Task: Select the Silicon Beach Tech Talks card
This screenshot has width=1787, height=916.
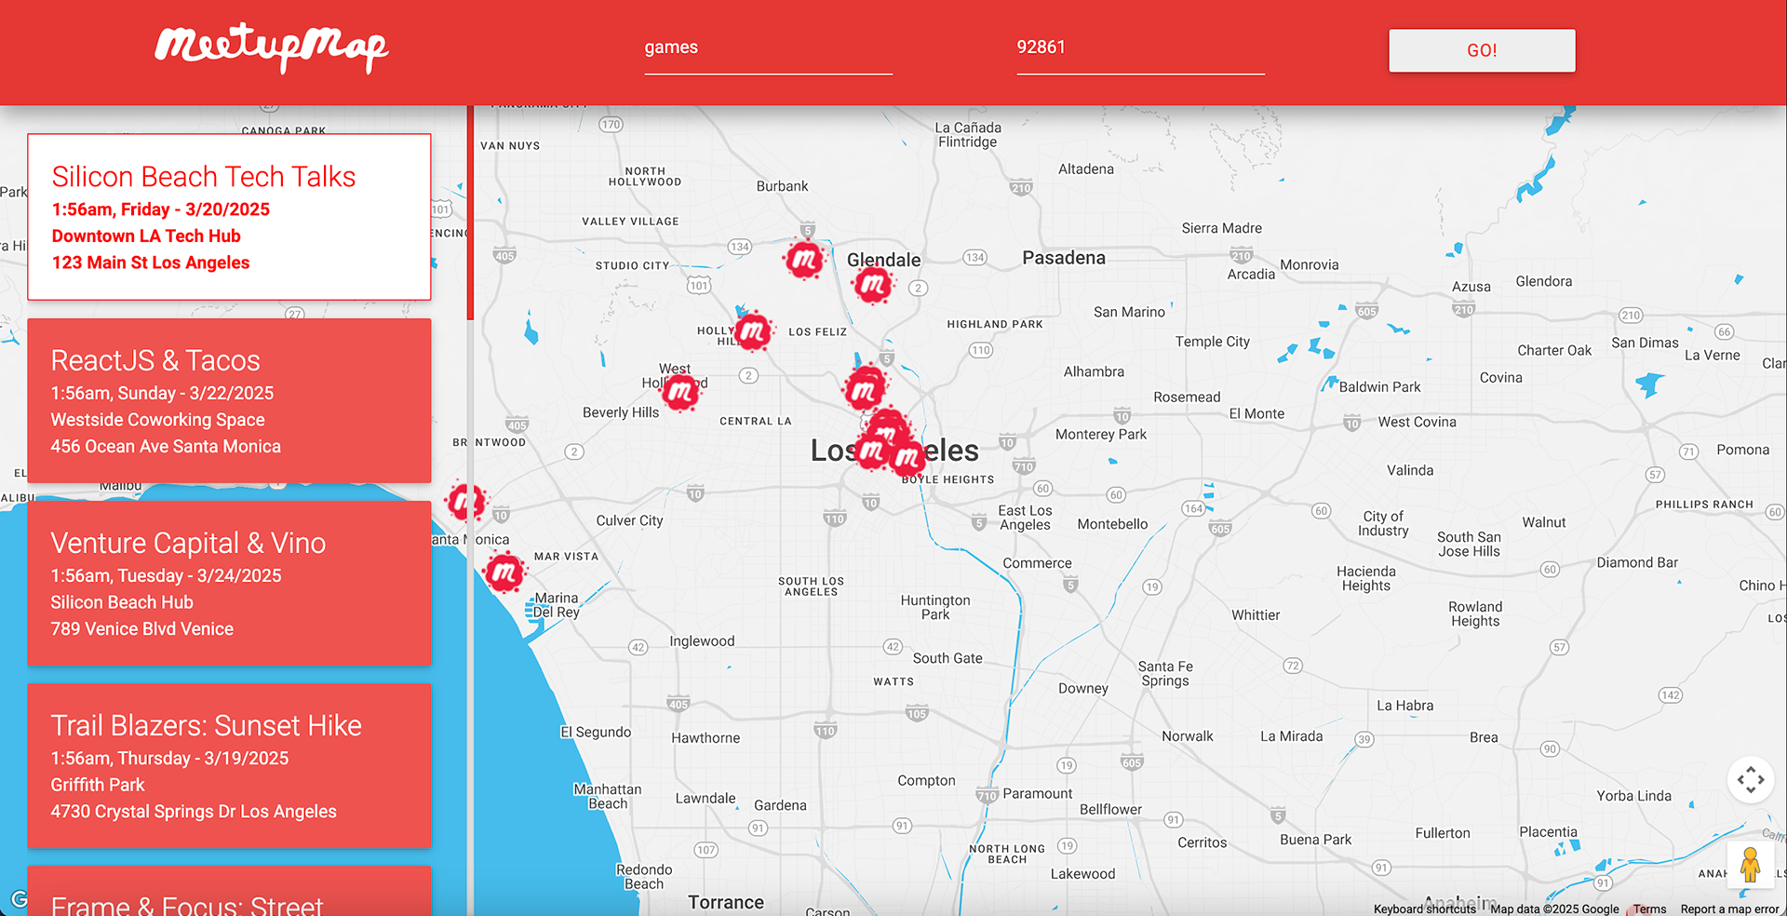Action: coord(229,217)
